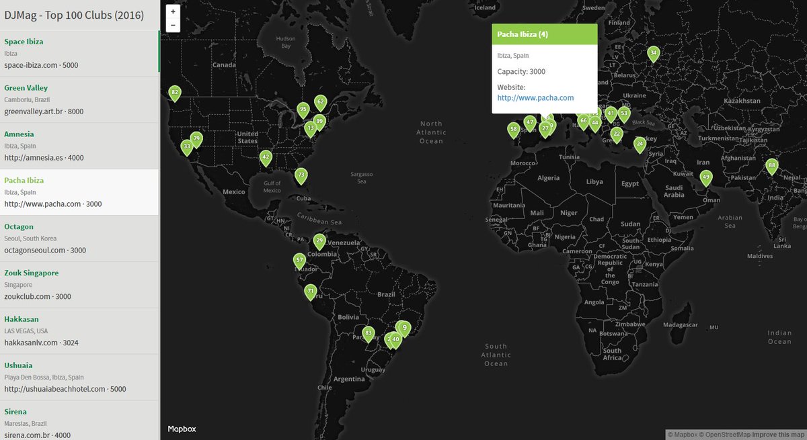Click ushuaiabeachhotel.com · 5000 sidebar text
Screen dimensions: 807x440
click(x=65, y=390)
